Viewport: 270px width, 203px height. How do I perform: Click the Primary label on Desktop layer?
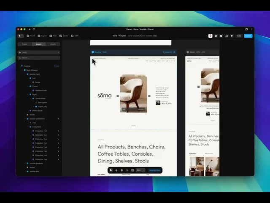[x=56, y=66]
